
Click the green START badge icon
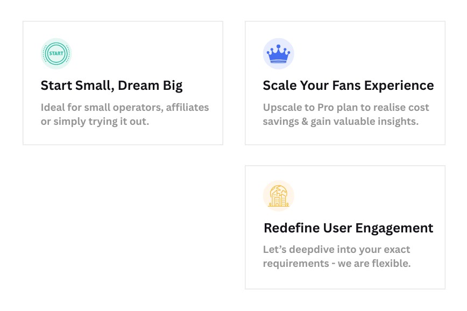click(x=56, y=54)
